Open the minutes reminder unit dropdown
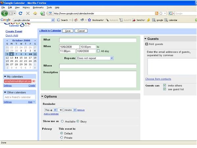This screenshot has height=148, width=197. point(70,110)
